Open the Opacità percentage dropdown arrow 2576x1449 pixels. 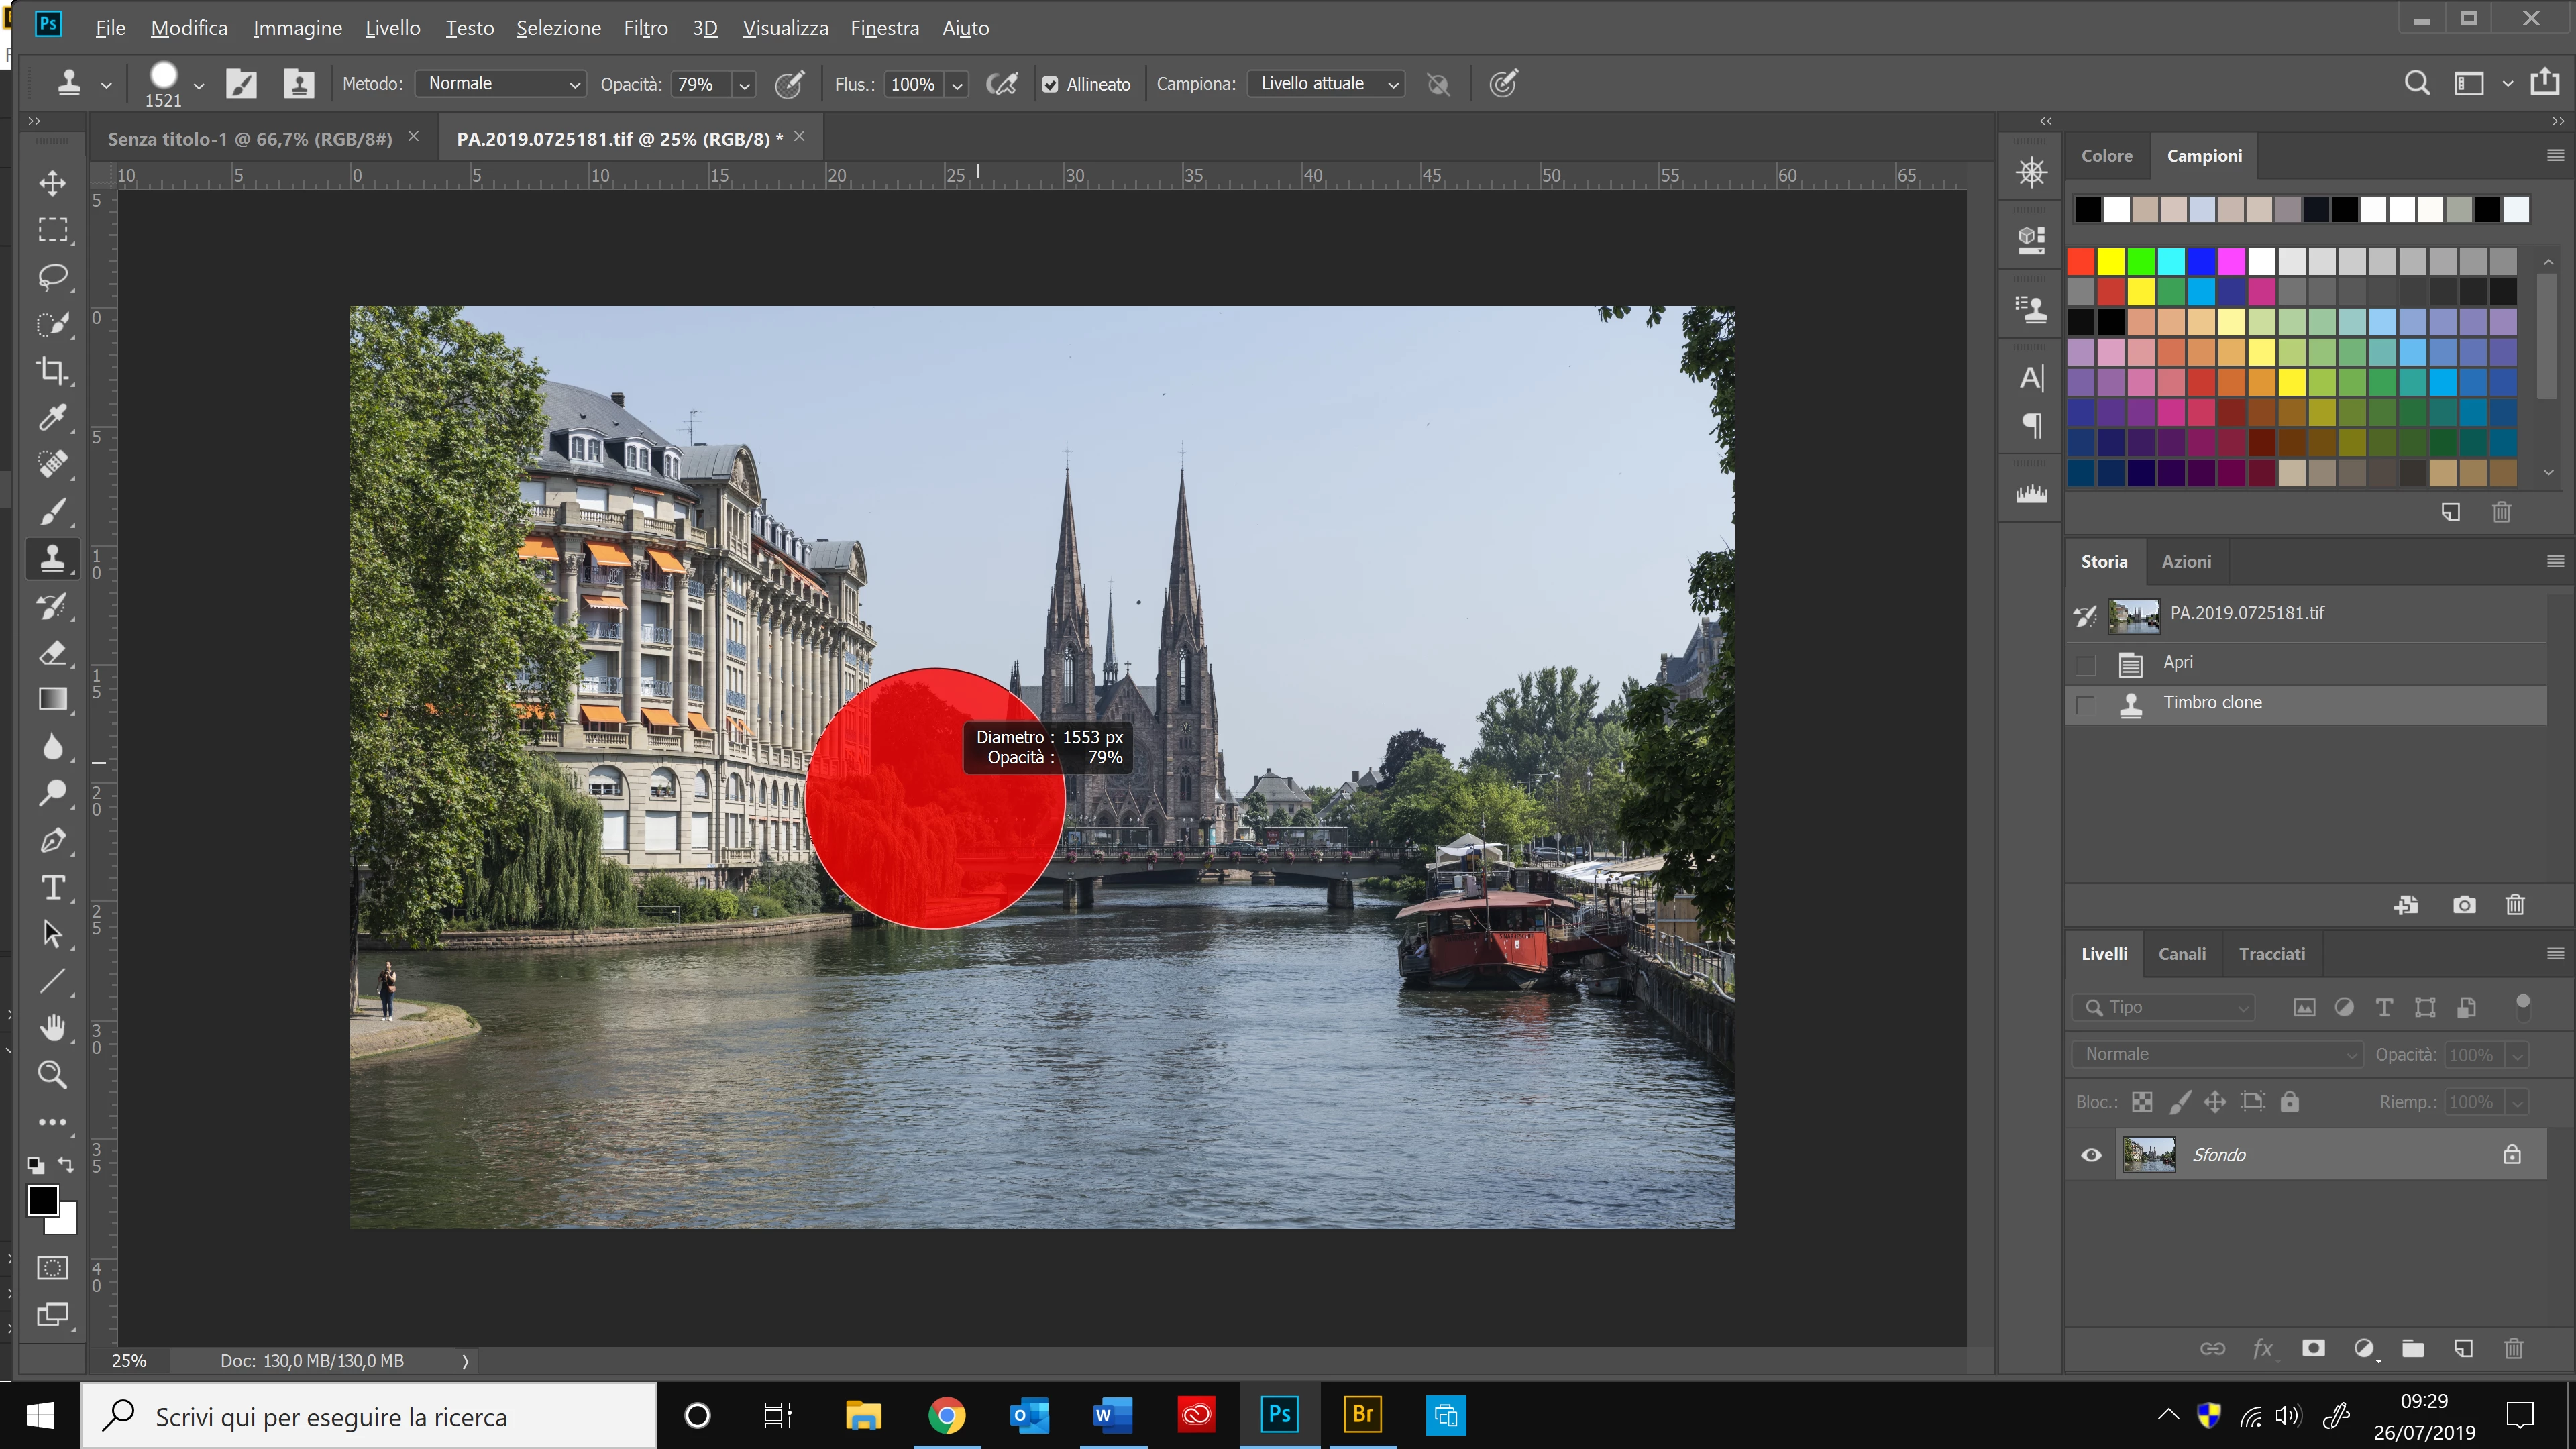744,85
